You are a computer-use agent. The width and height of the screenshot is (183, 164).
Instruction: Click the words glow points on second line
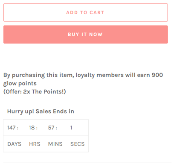coord(20,84)
